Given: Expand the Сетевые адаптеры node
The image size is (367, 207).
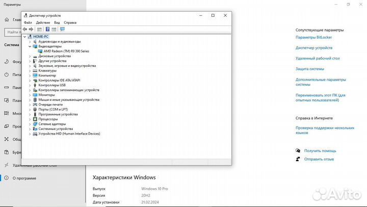Looking at the screenshot, I should [x=30, y=124].
